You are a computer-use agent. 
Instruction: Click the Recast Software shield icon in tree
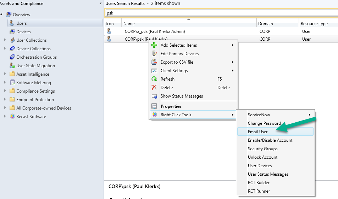[x=12, y=117]
